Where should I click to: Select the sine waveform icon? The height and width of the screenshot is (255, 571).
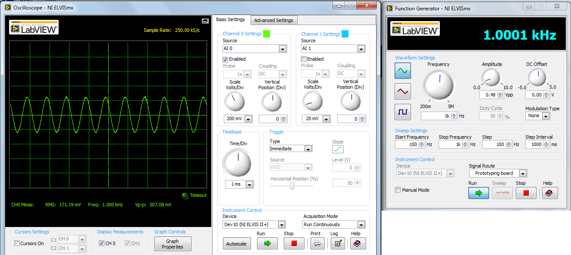pos(403,71)
